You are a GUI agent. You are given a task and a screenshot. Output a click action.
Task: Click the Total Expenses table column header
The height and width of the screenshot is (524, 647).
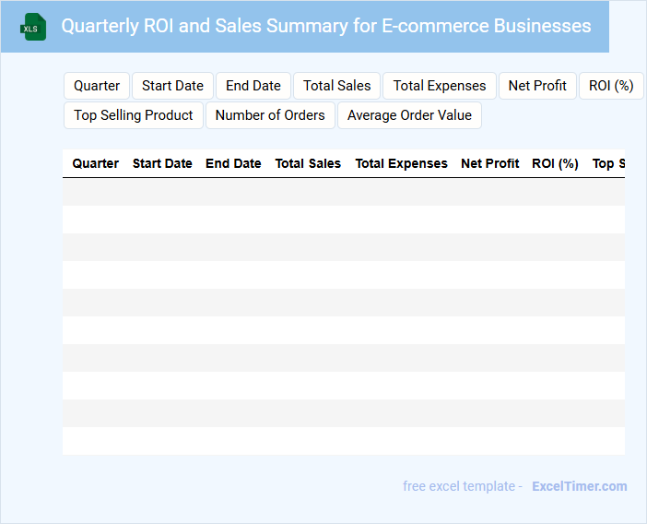(401, 163)
